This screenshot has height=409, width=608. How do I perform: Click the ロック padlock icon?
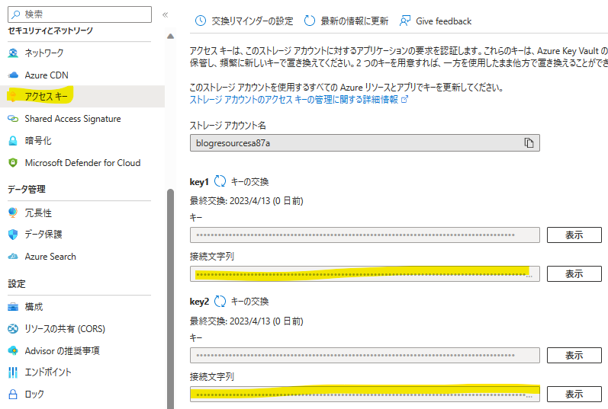tap(13, 395)
